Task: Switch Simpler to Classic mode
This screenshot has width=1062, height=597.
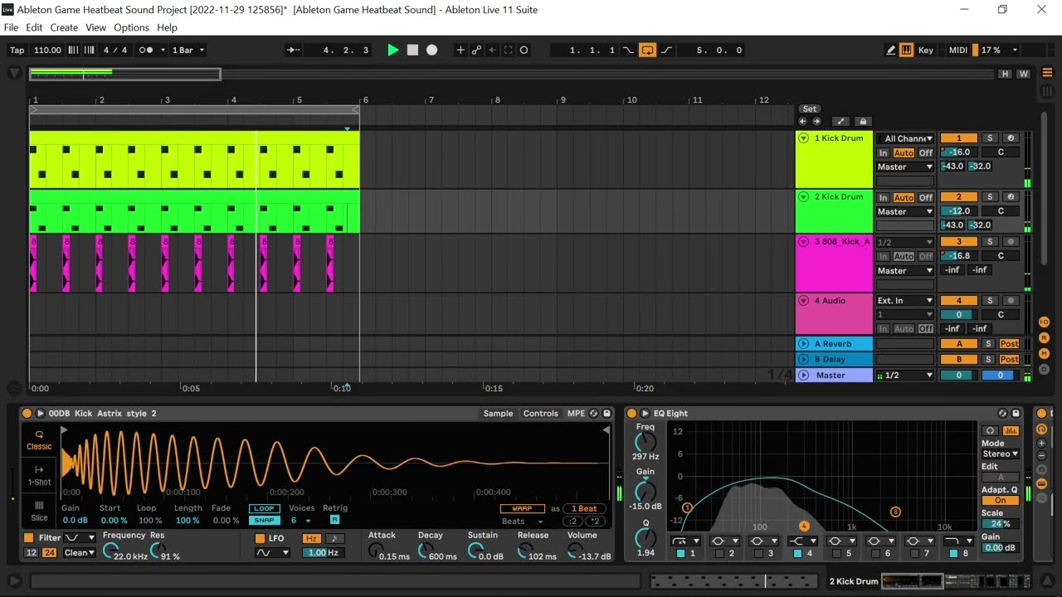Action: point(39,439)
